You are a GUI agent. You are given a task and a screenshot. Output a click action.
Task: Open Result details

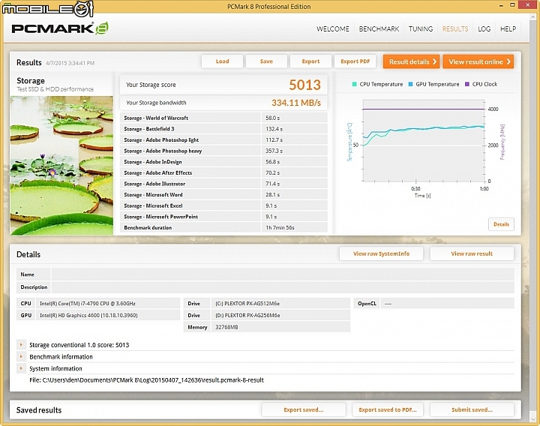pyautogui.click(x=411, y=61)
